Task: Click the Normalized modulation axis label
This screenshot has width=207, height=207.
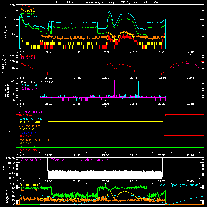Action: click(6, 90)
